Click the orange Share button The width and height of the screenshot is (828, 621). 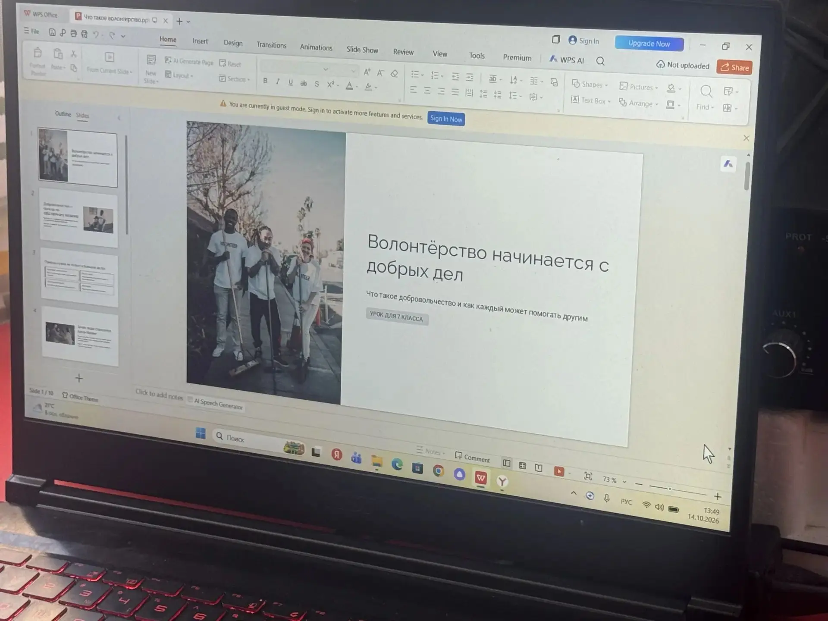pyautogui.click(x=734, y=67)
